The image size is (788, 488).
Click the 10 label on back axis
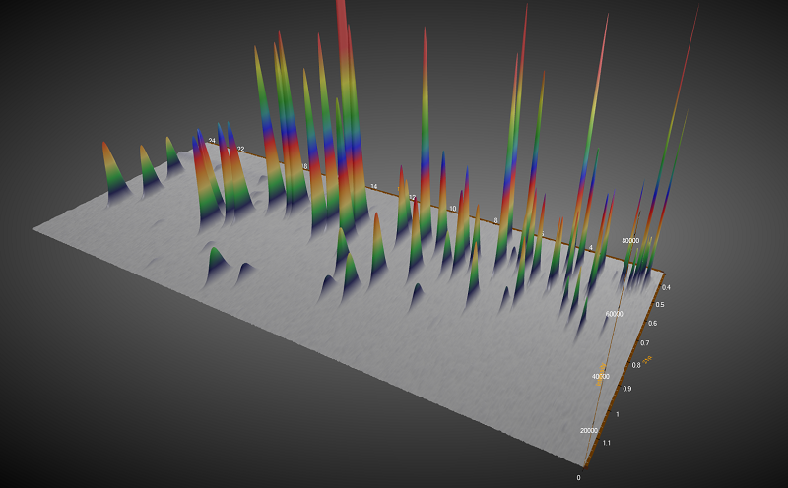click(x=453, y=209)
